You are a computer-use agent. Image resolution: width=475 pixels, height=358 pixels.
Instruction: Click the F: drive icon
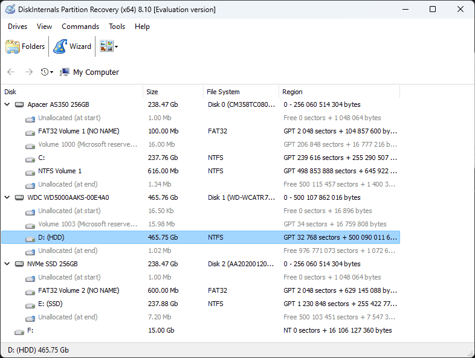19,331
